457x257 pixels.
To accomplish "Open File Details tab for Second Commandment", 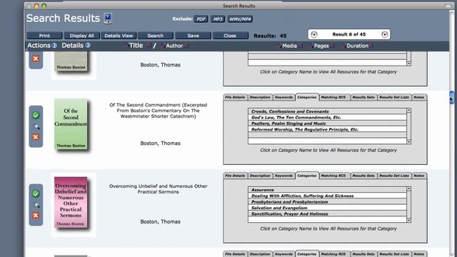I will [x=235, y=97].
